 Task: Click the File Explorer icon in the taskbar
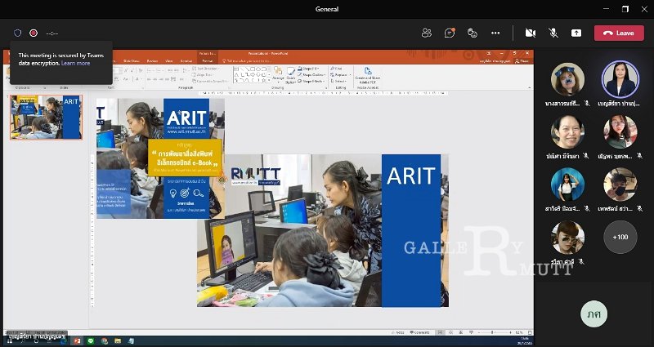pos(118,340)
